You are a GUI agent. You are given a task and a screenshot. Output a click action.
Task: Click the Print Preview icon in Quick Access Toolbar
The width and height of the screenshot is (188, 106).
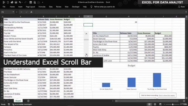35,2
